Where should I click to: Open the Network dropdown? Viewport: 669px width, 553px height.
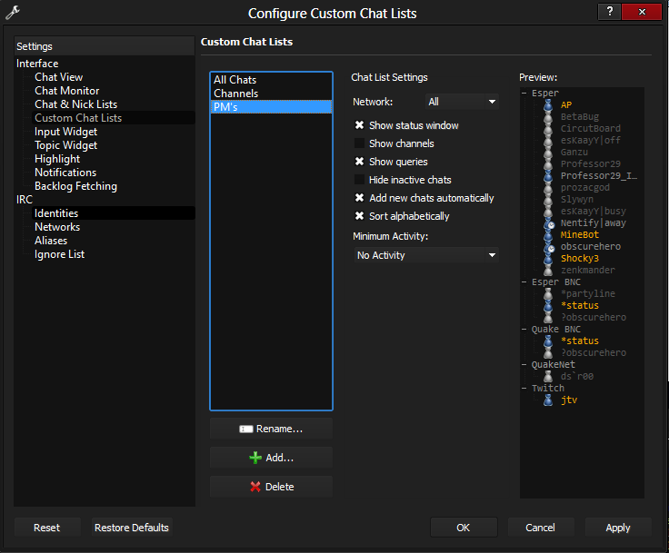click(462, 103)
